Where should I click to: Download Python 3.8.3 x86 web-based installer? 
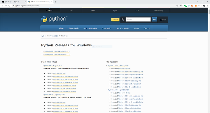click(65, 92)
